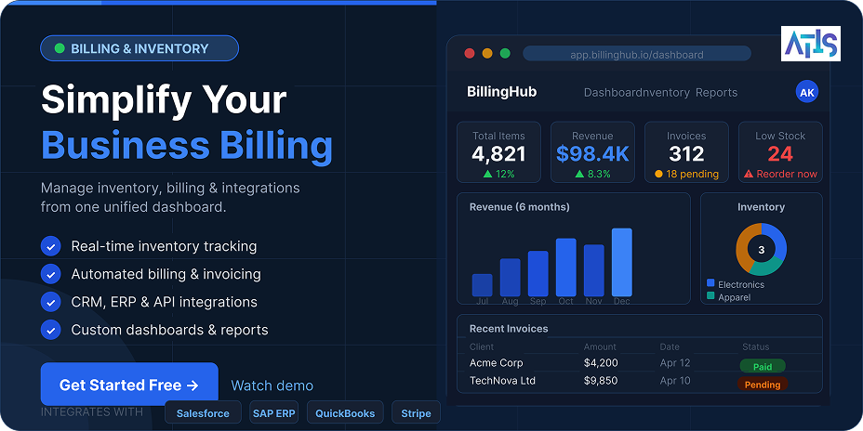Click the Date column header
The image size is (863, 431).
[x=670, y=346]
